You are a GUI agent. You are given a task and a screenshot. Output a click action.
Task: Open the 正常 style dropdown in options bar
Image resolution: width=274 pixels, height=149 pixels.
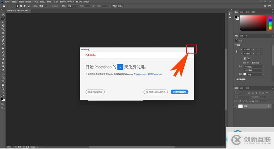point(72,6)
